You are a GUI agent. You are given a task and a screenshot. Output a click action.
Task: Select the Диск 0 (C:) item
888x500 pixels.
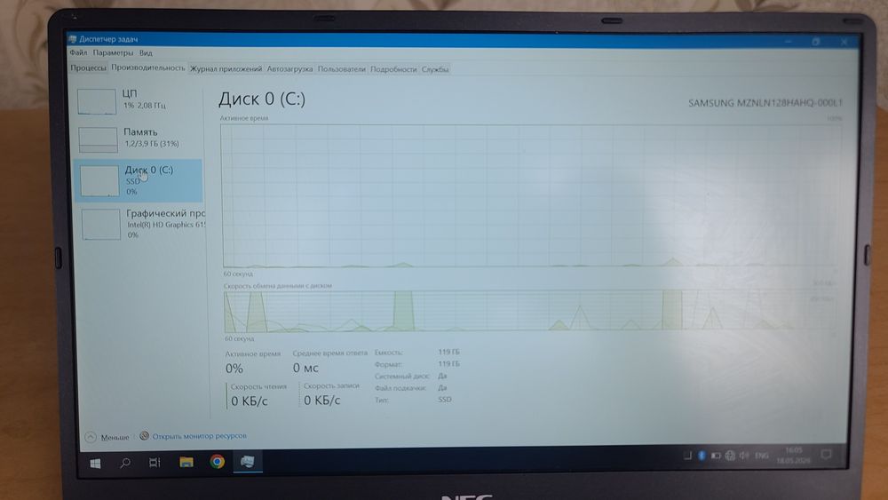(x=138, y=180)
